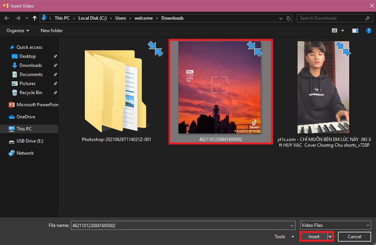Expand the Insert button dropdown arrow

pos(330,237)
